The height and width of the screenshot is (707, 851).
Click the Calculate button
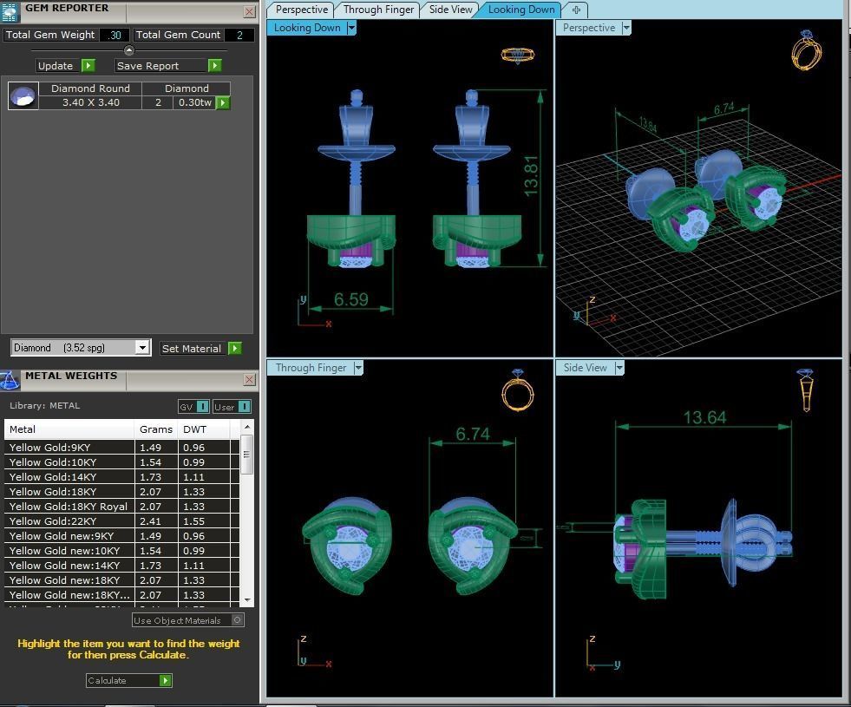(x=128, y=680)
